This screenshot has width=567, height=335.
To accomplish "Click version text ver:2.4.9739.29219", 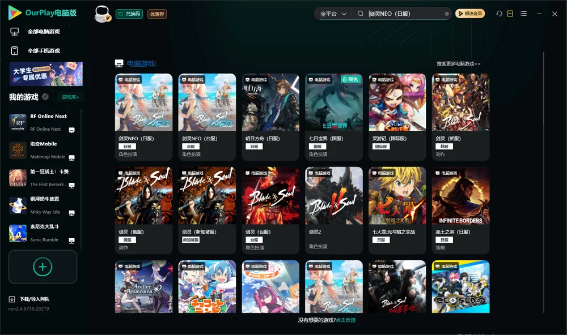I will 28,308.
